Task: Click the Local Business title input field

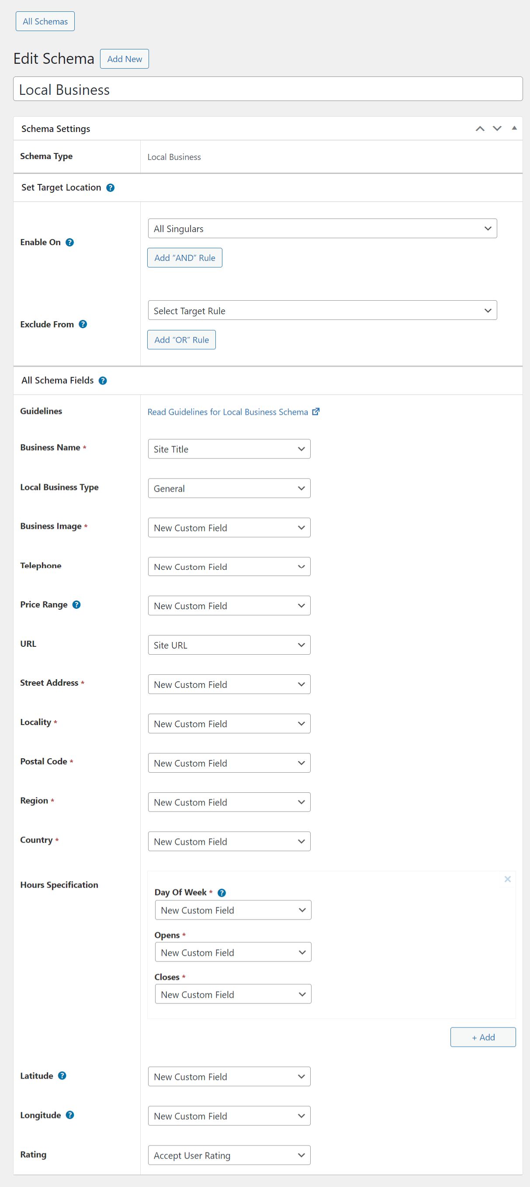Action: click(x=268, y=90)
